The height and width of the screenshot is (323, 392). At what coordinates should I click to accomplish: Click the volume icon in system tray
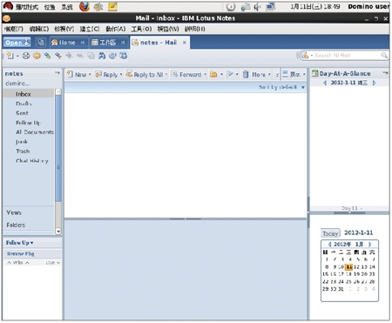(x=258, y=7)
